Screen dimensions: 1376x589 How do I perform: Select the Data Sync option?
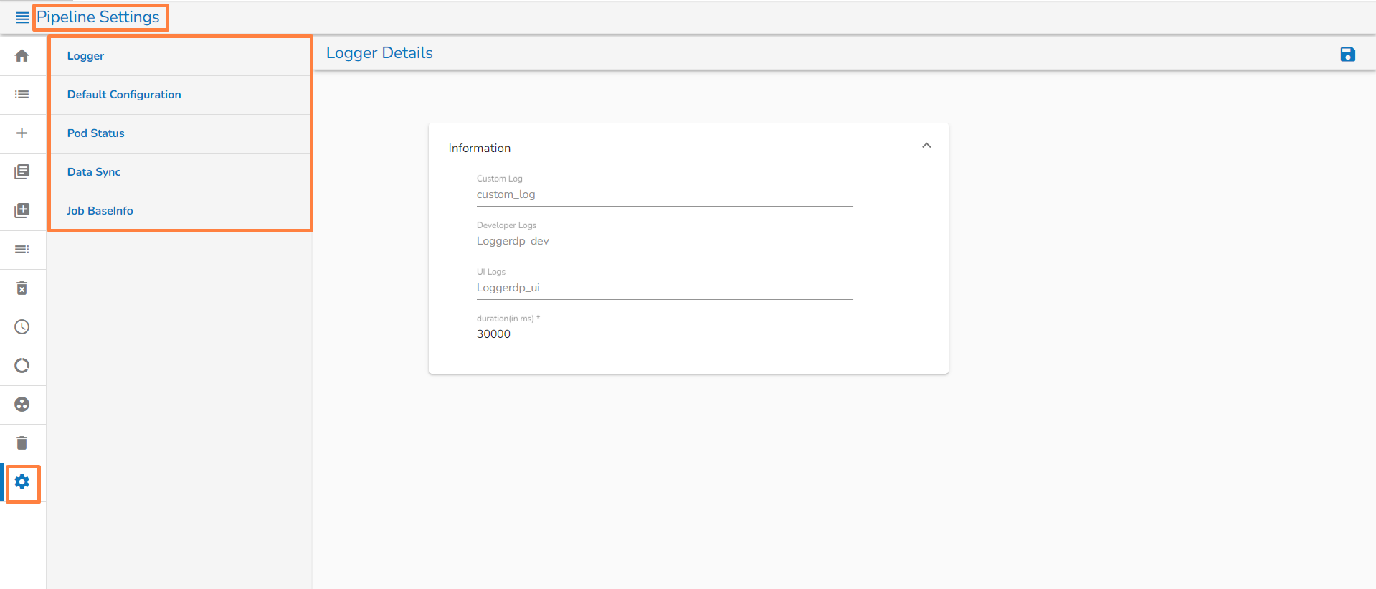coord(94,172)
